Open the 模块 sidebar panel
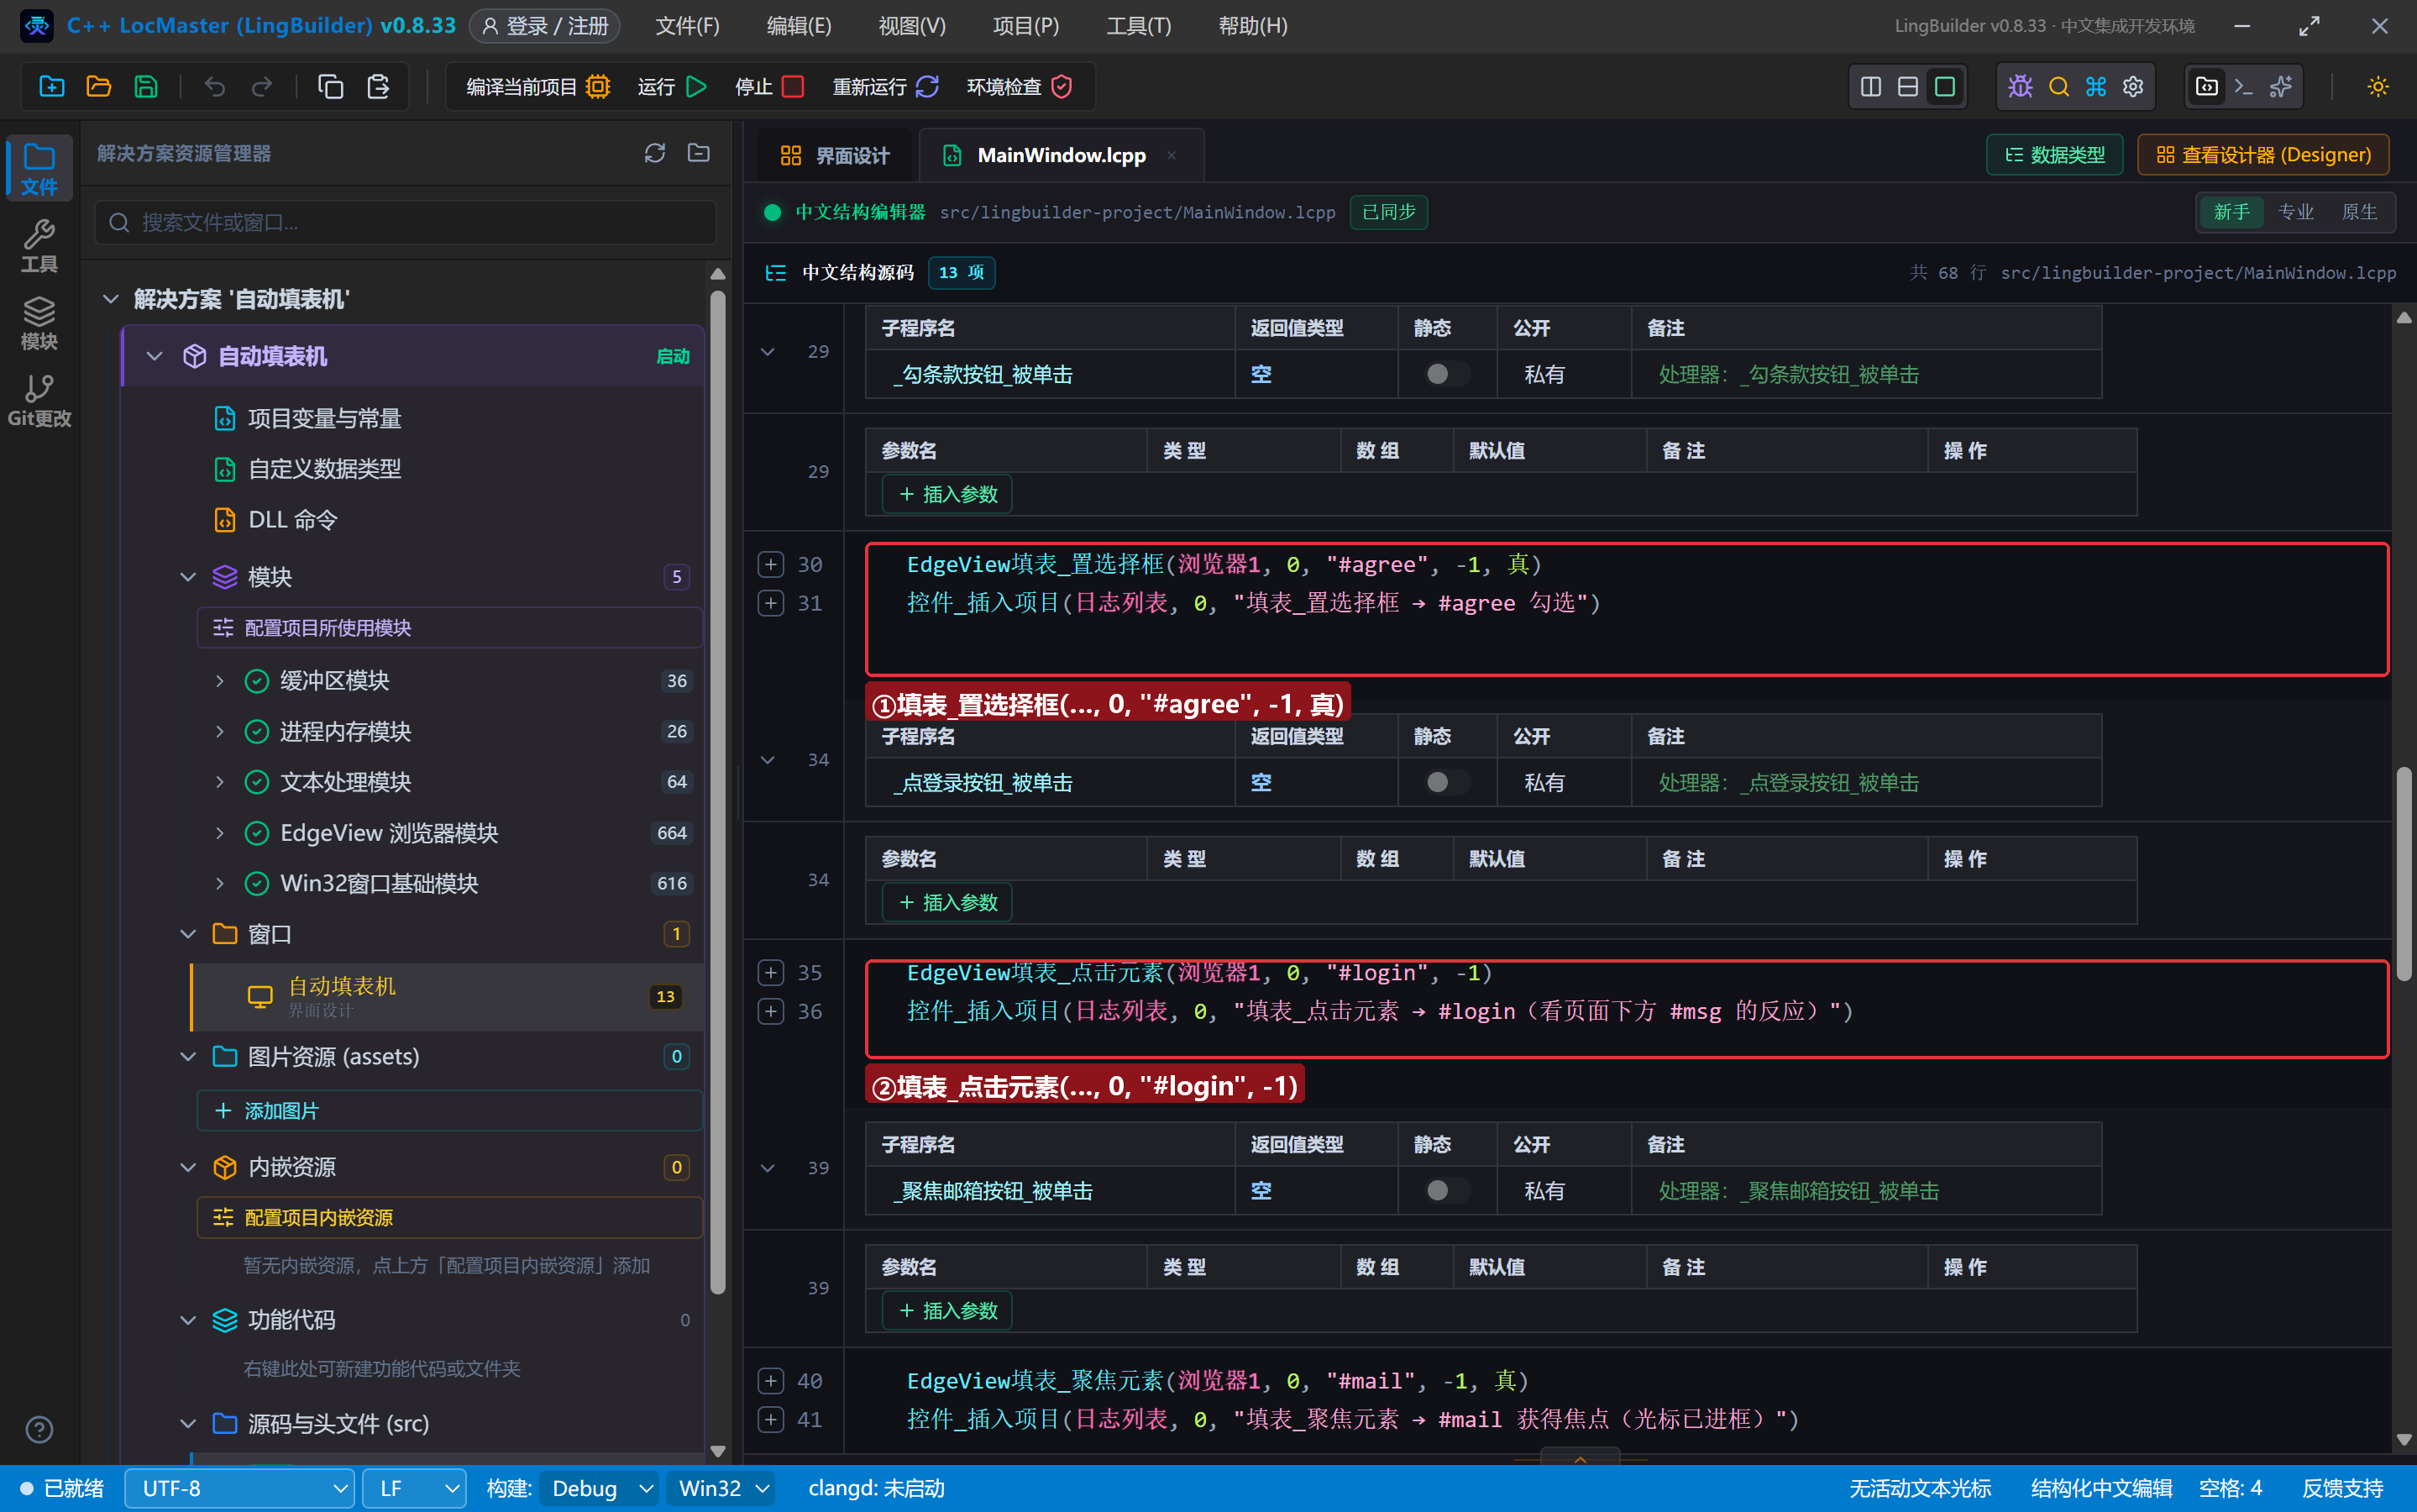The height and width of the screenshot is (1512, 2417). pyautogui.click(x=39, y=324)
